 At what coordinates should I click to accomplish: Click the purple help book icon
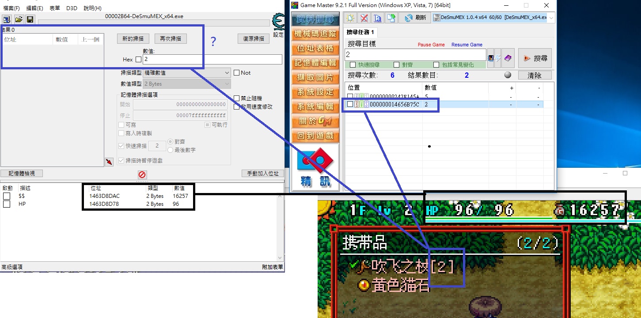[x=508, y=58]
